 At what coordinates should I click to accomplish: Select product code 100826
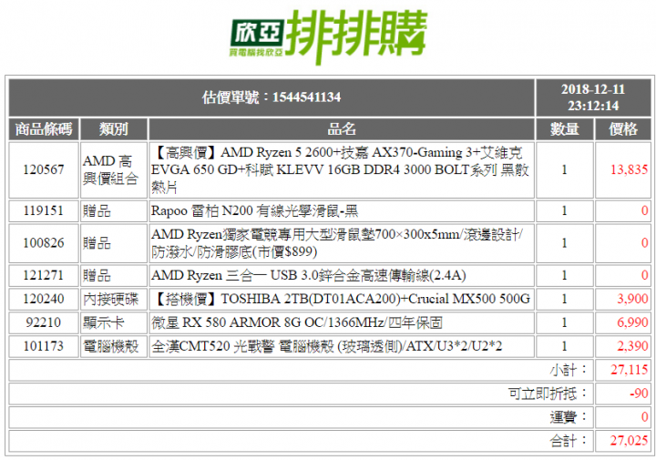[44, 243]
